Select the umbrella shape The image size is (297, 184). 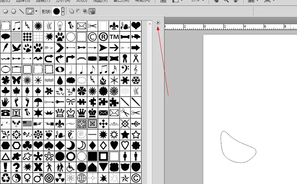click(38, 102)
